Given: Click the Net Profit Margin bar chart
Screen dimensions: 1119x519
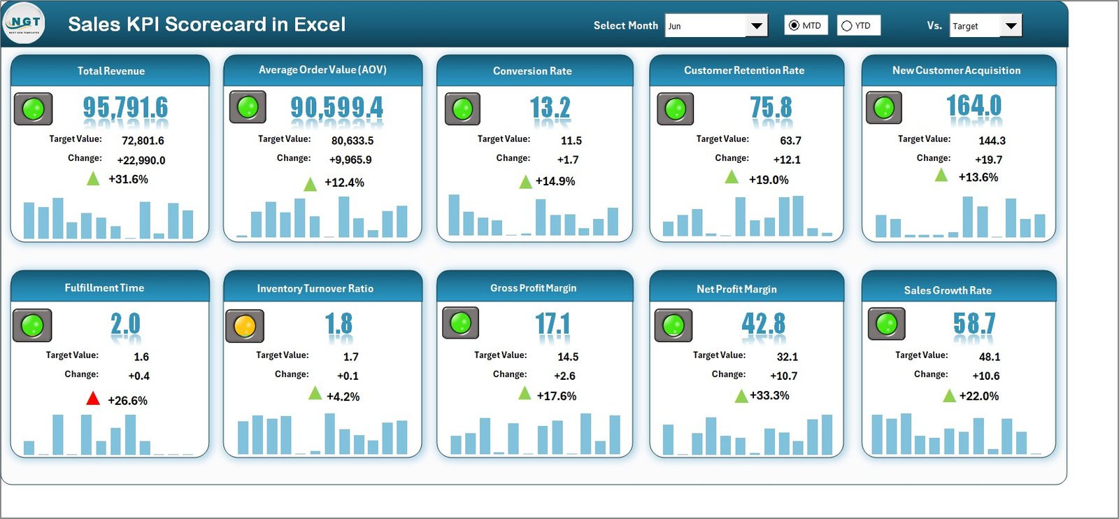Looking at the screenshot, I should [747, 435].
